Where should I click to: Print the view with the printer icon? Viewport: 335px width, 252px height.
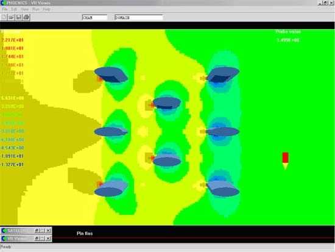(26, 17)
